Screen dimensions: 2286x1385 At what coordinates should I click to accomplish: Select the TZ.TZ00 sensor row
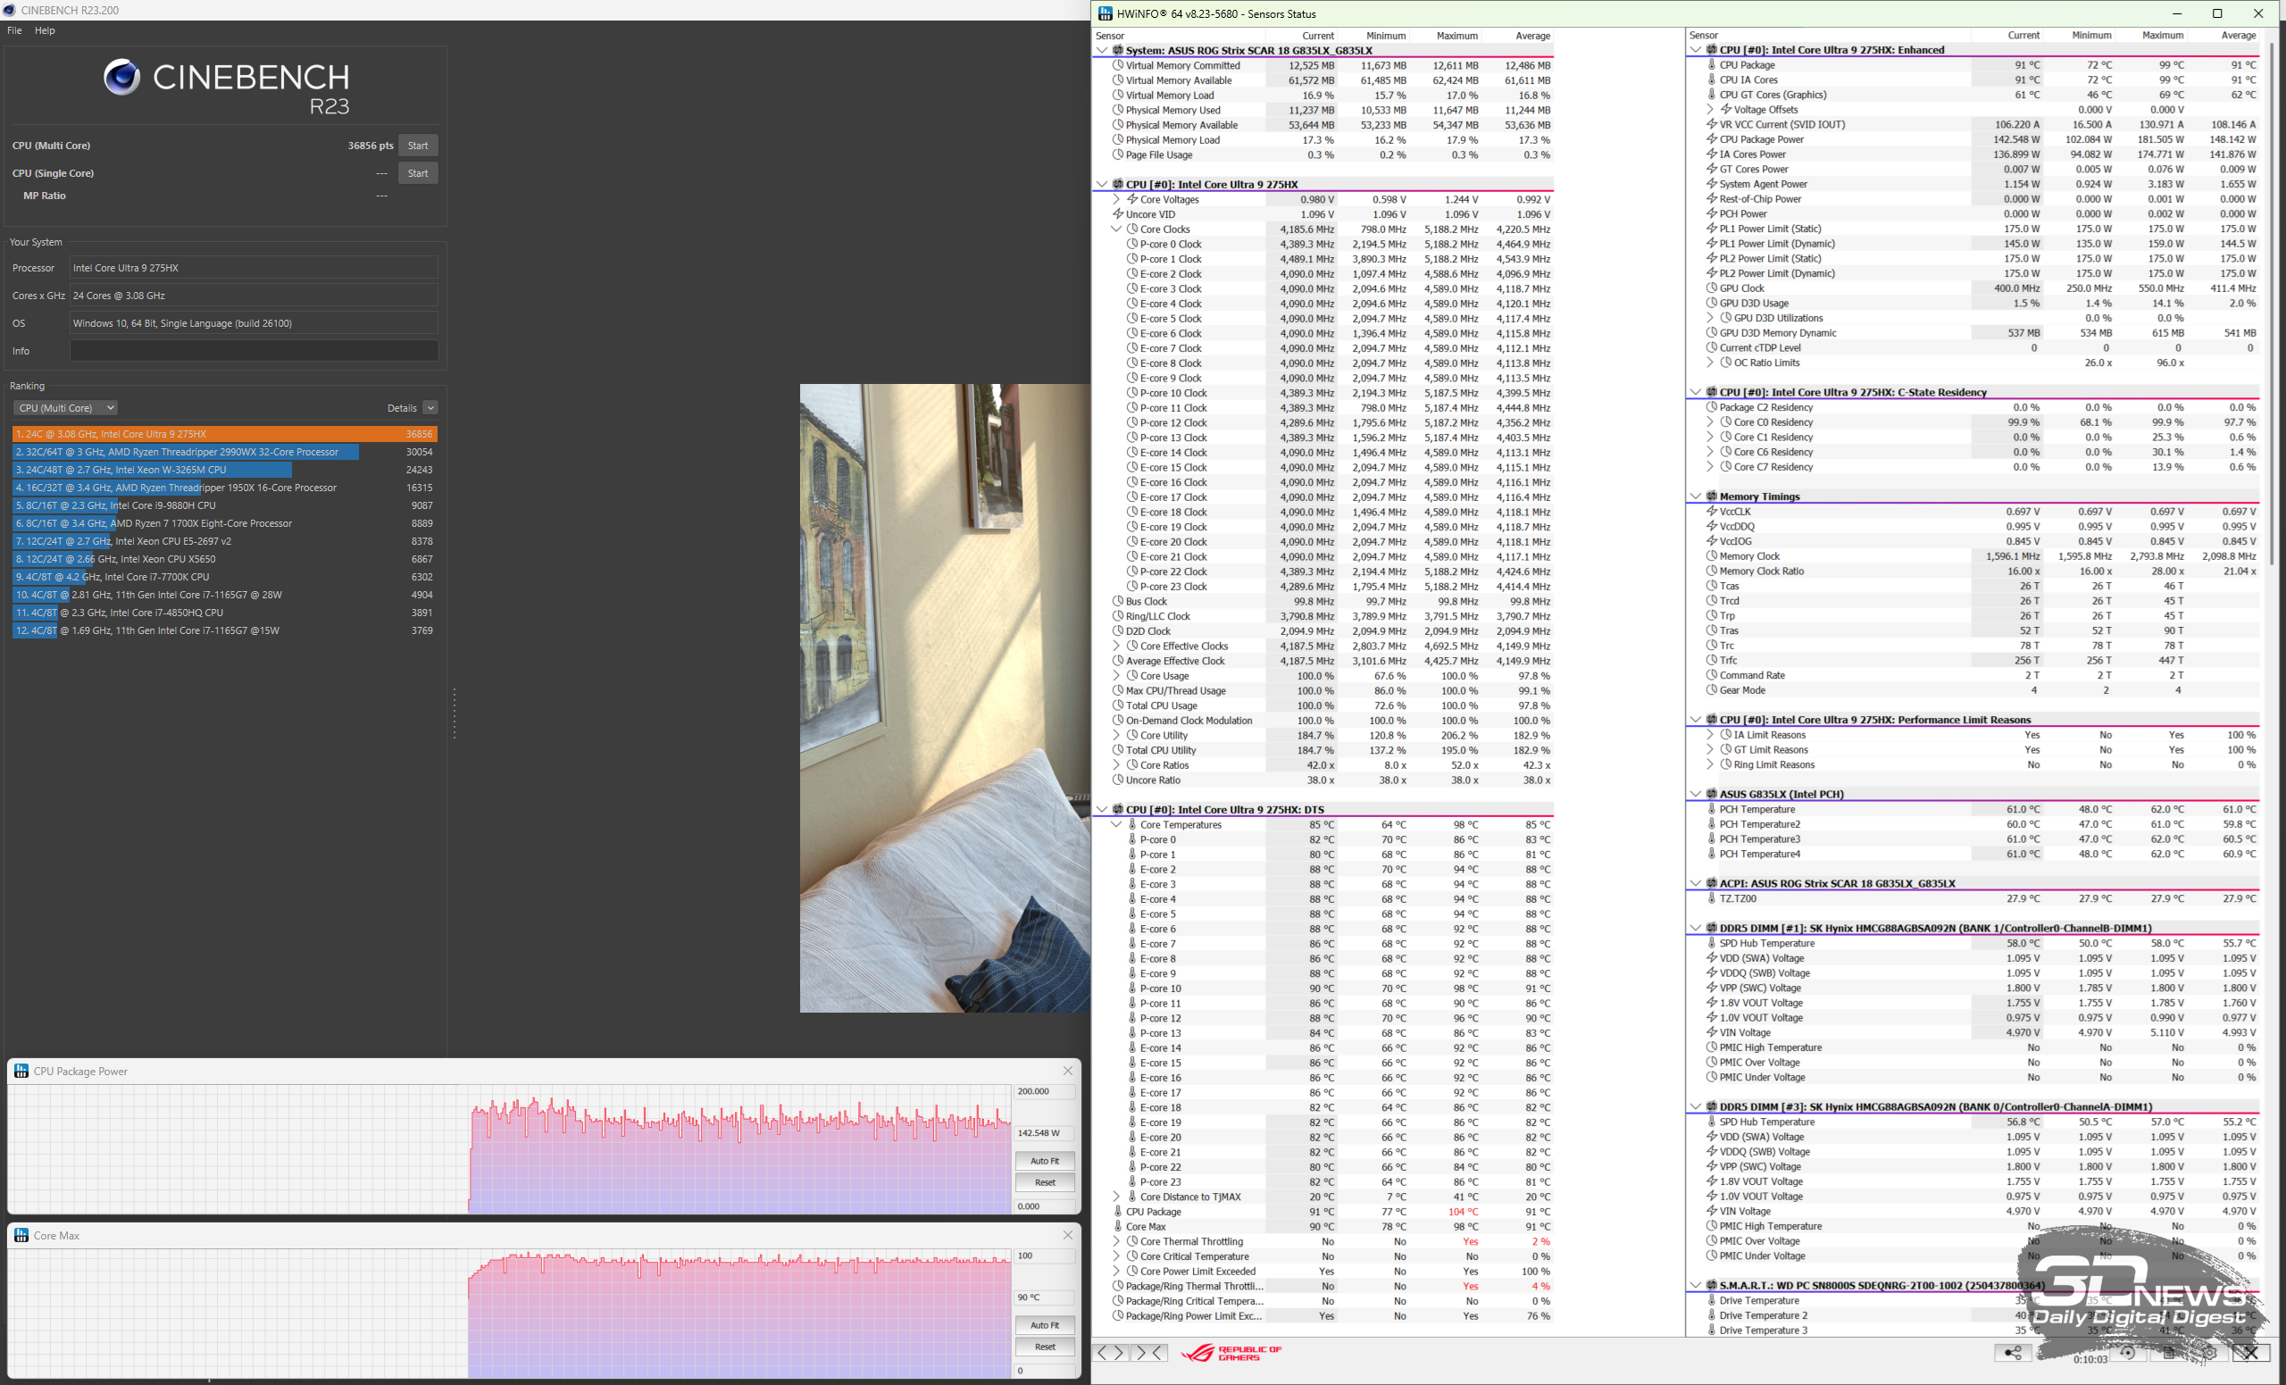1980,898
